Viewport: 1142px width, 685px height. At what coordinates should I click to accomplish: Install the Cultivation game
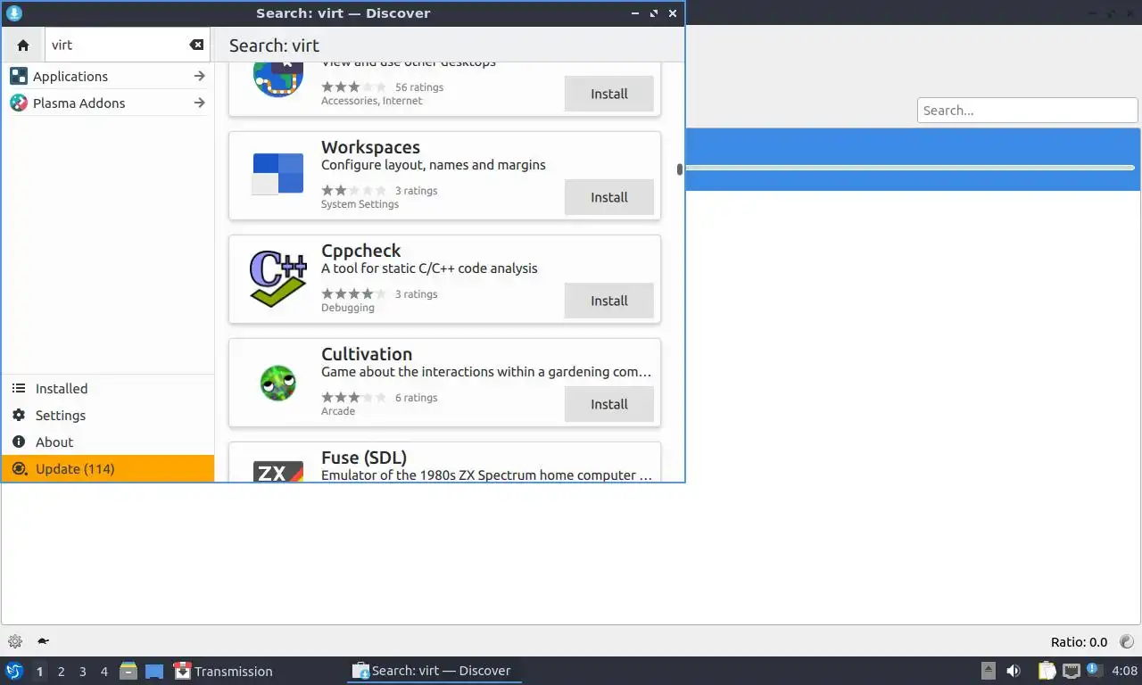[609, 404]
